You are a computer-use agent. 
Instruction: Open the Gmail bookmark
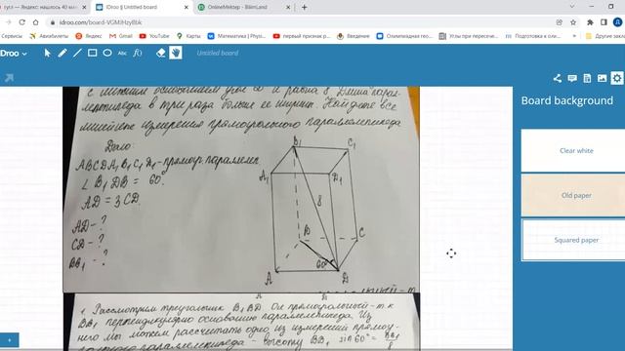(x=121, y=36)
